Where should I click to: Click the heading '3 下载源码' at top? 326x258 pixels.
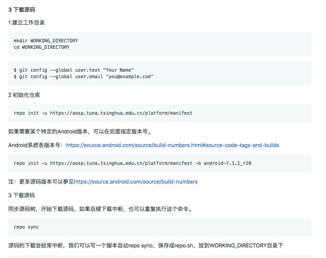click(20, 10)
